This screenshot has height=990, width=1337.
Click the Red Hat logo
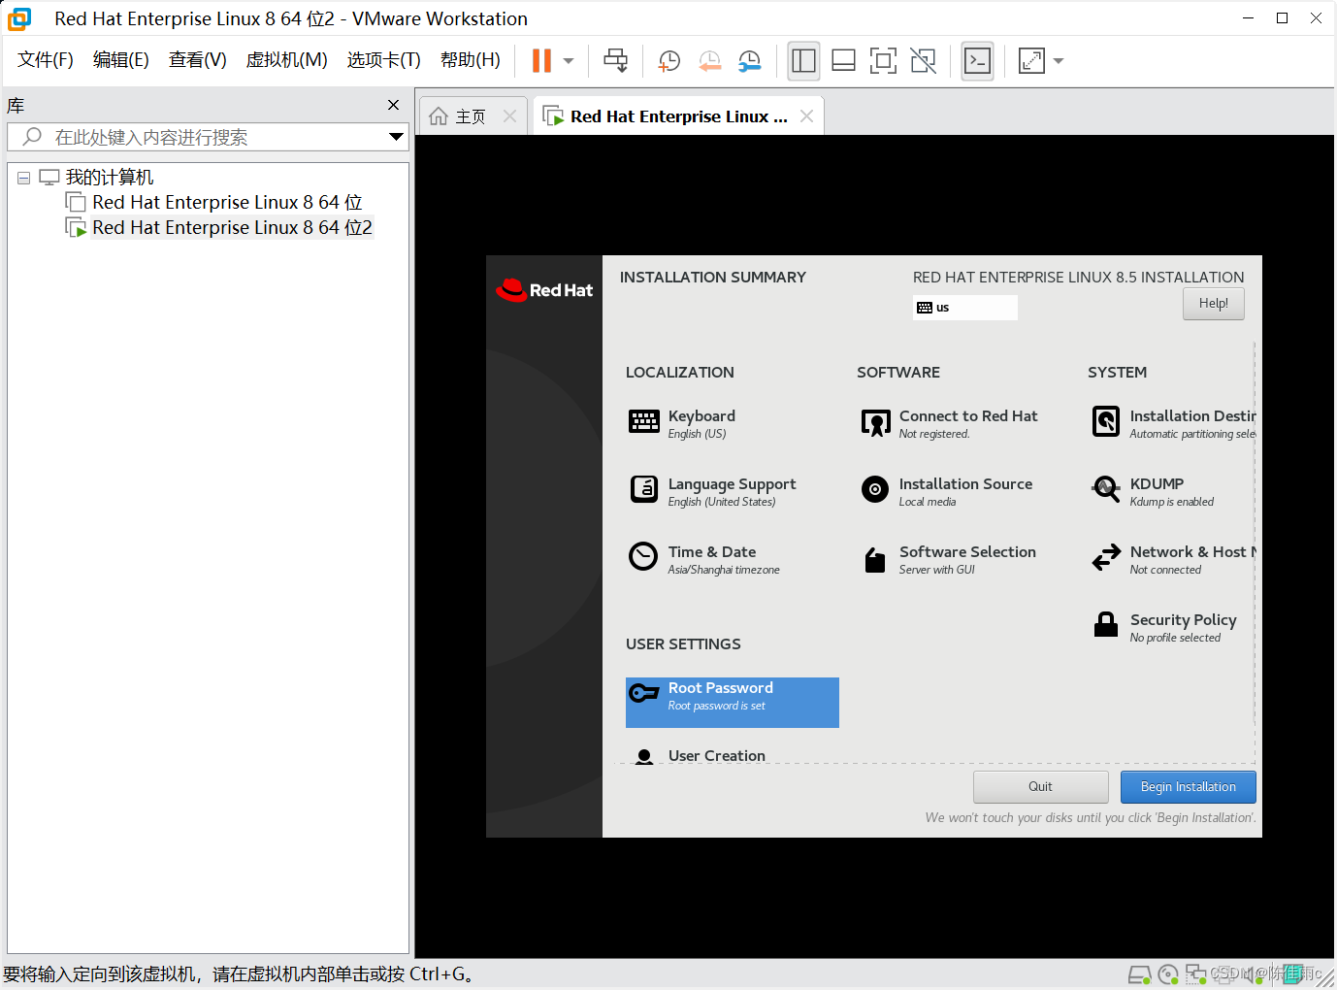coord(544,289)
